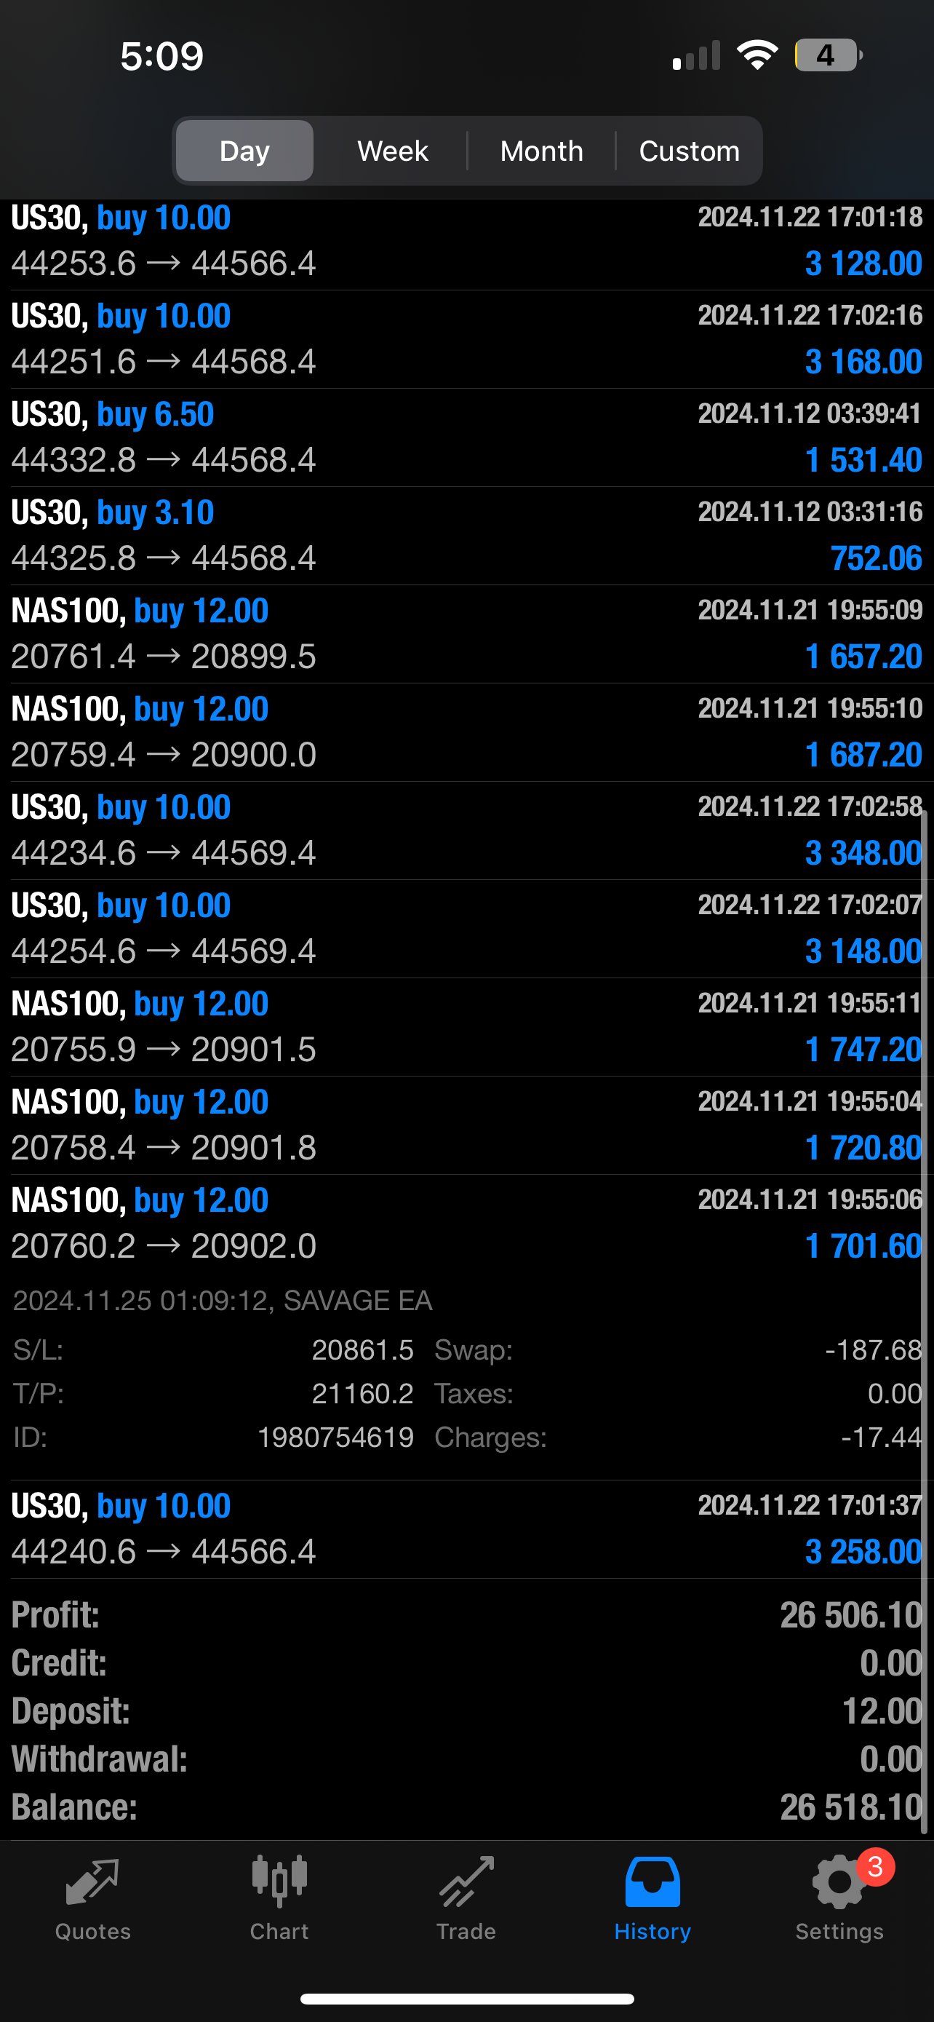The image size is (934, 2022).
Task: Switch to the Week period tab
Action: 393,151
